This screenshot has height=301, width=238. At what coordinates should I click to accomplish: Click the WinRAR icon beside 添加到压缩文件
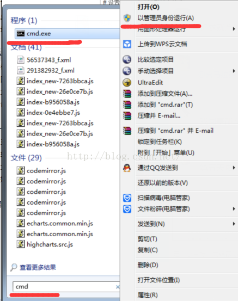tap(127, 94)
